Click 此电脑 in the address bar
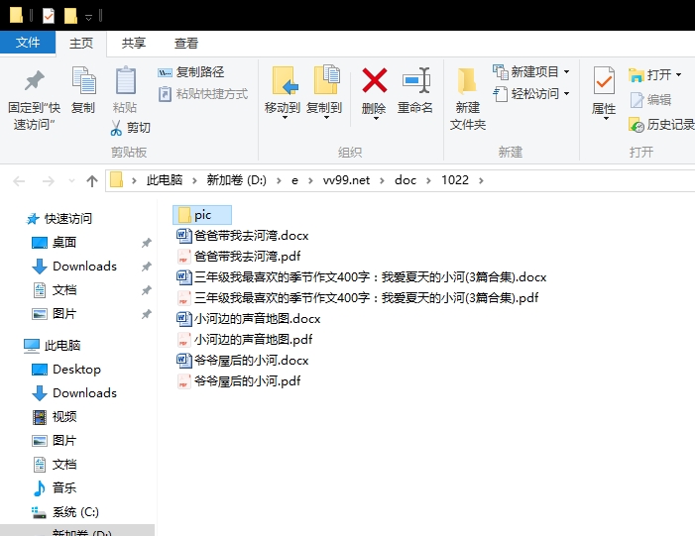Viewport: 695px width, 536px height. tap(165, 180)
